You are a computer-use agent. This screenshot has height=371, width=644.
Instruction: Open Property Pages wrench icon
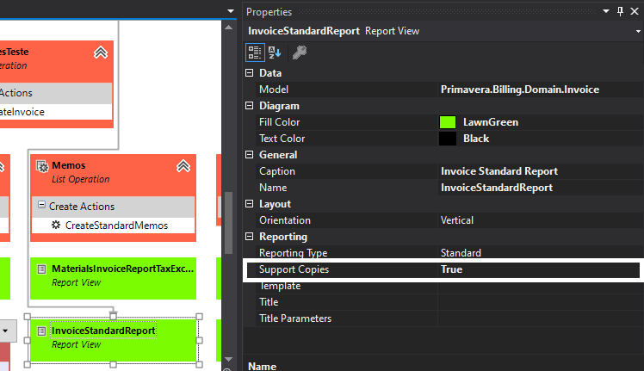[300, 53]
